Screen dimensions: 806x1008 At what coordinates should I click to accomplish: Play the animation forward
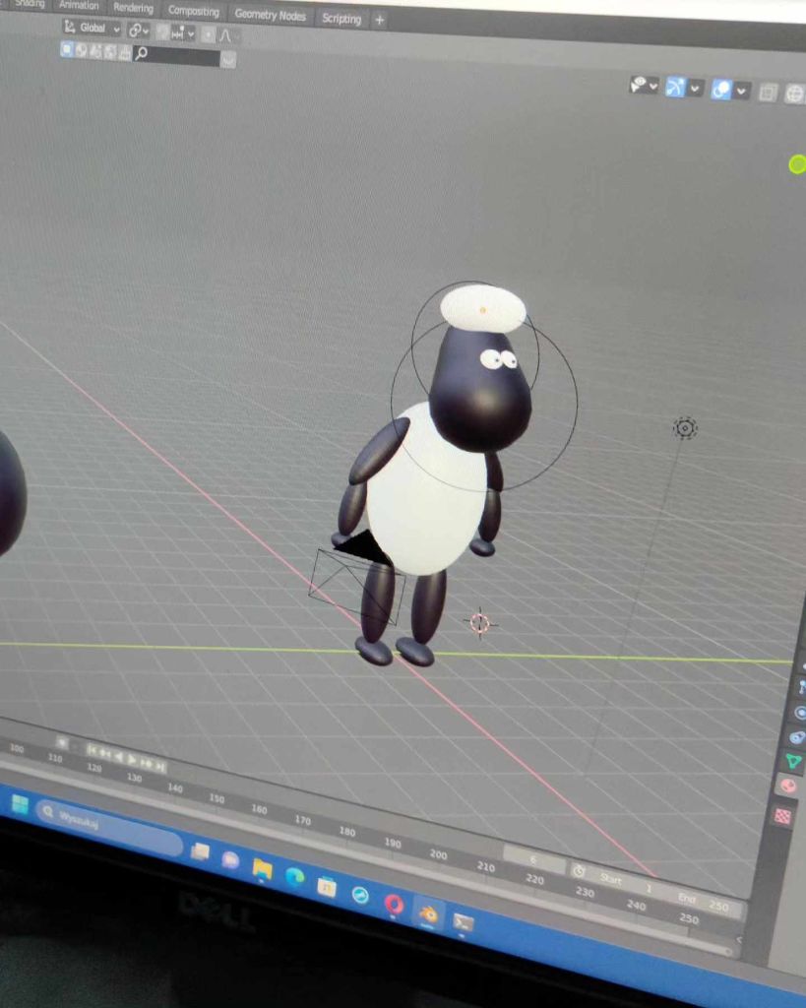(x=132, y=759)
